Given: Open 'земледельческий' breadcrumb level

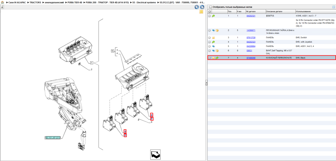Looking at the screenshot, I should [54, 2].
